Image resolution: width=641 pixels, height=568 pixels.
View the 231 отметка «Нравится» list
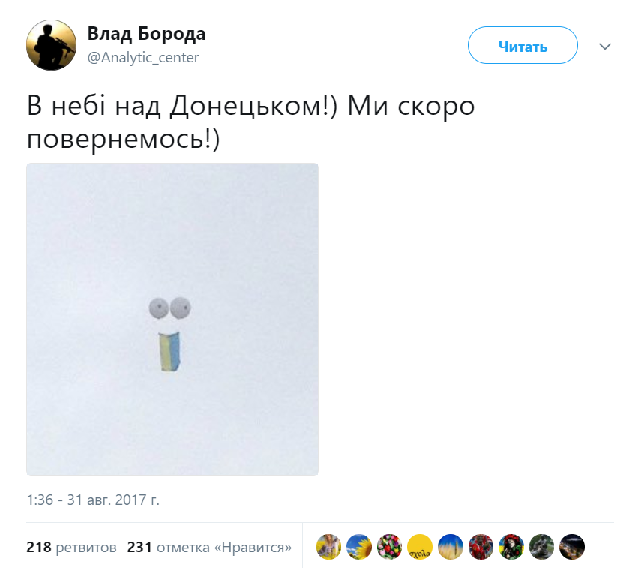pyautogui.click(x=209, y=547)
